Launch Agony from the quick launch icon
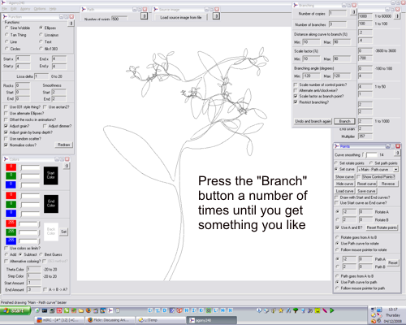 (x=110, y=310)
